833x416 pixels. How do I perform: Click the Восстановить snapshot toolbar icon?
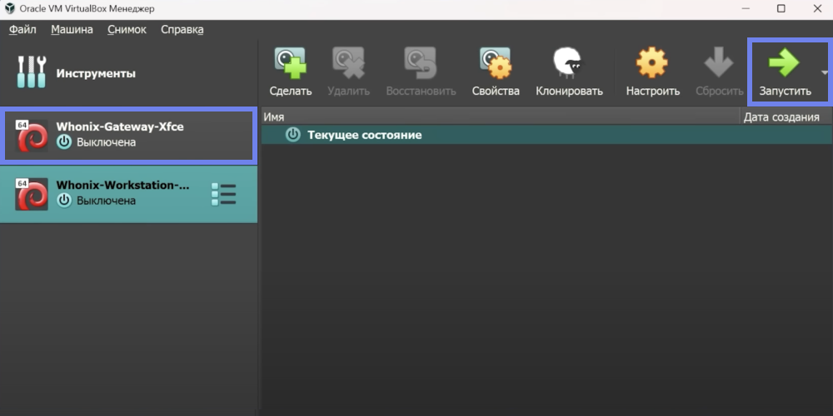pyautogui.click(x=421, y=63)
